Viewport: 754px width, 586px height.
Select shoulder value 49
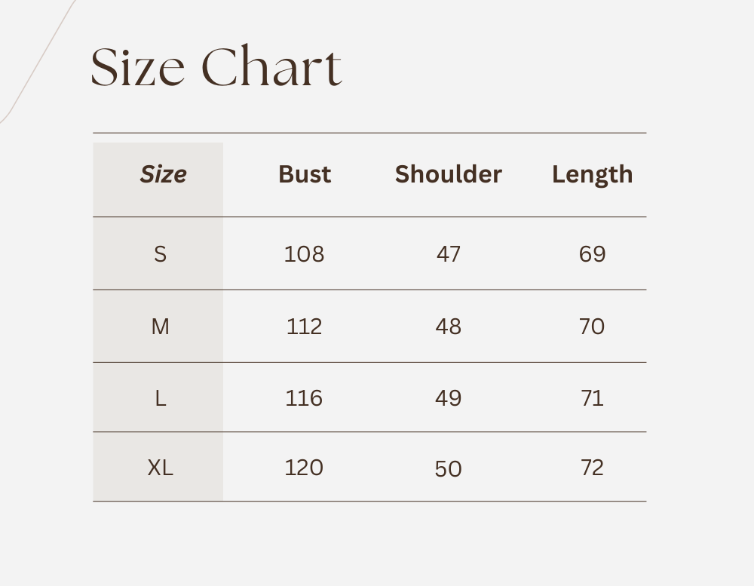448,397
